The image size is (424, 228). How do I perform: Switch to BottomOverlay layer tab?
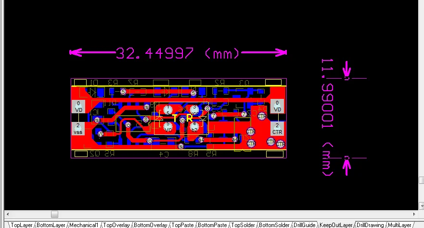point(150,225)
